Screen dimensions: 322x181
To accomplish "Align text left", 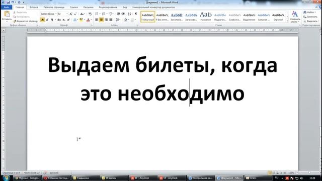I will 97,20.
